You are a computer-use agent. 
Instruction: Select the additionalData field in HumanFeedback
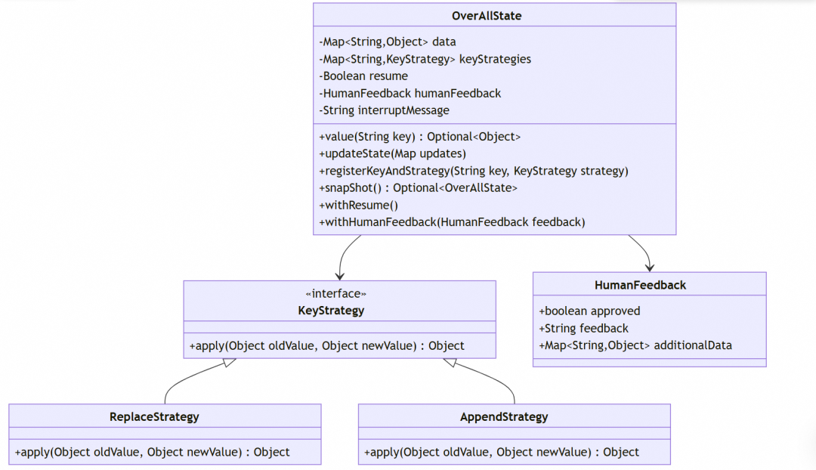[x=635, y=345]
